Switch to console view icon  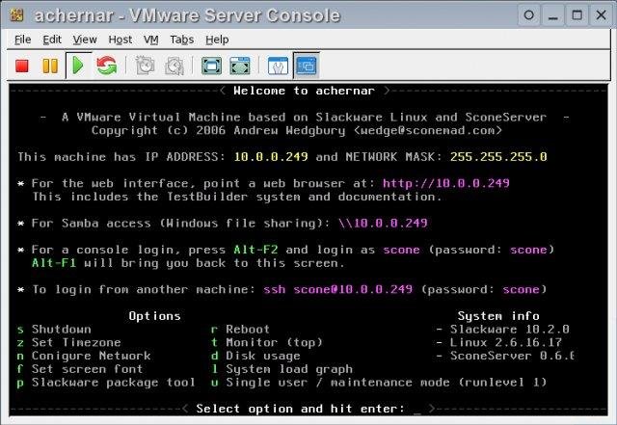pos(307,66)
